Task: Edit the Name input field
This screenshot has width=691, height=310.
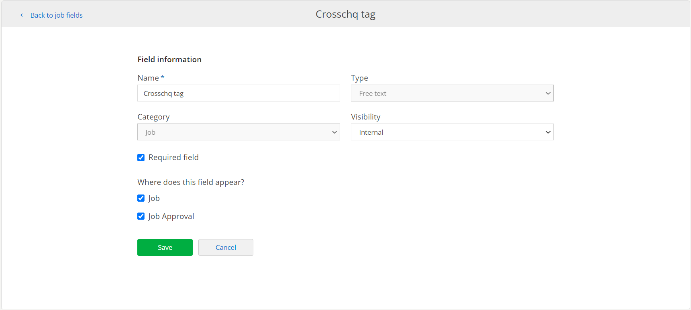Action: (x=238, y=93)
